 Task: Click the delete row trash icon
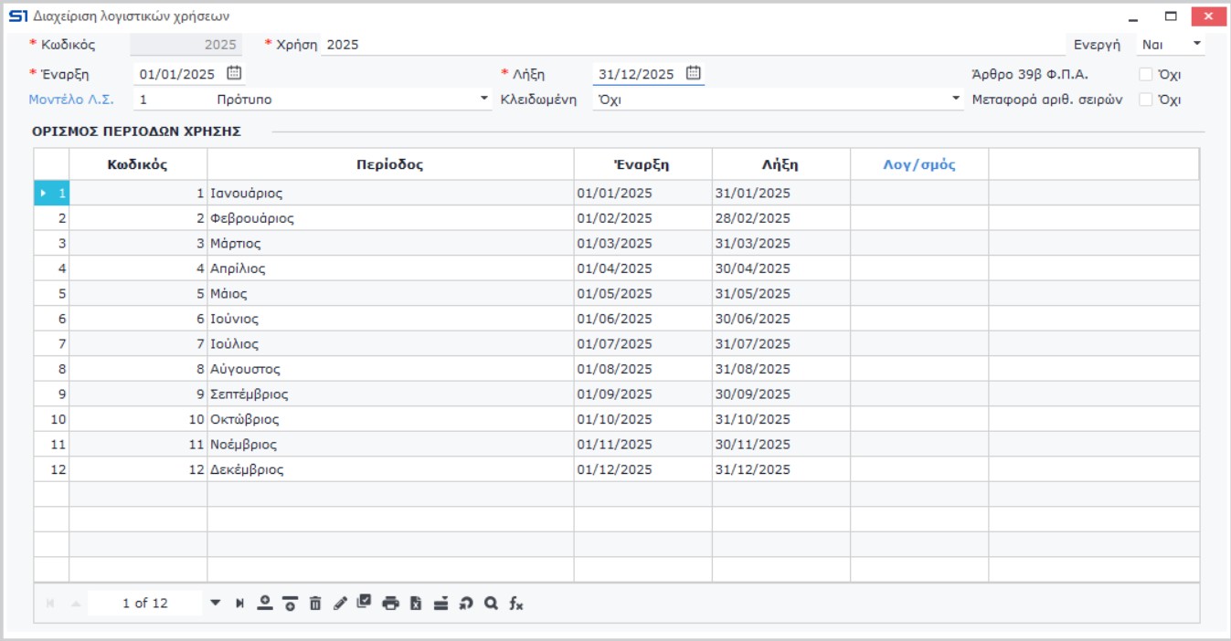tap(315, 603)
